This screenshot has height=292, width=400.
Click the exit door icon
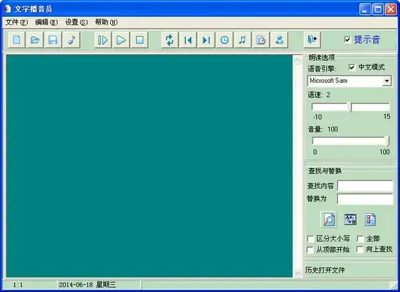pos(312,40)
